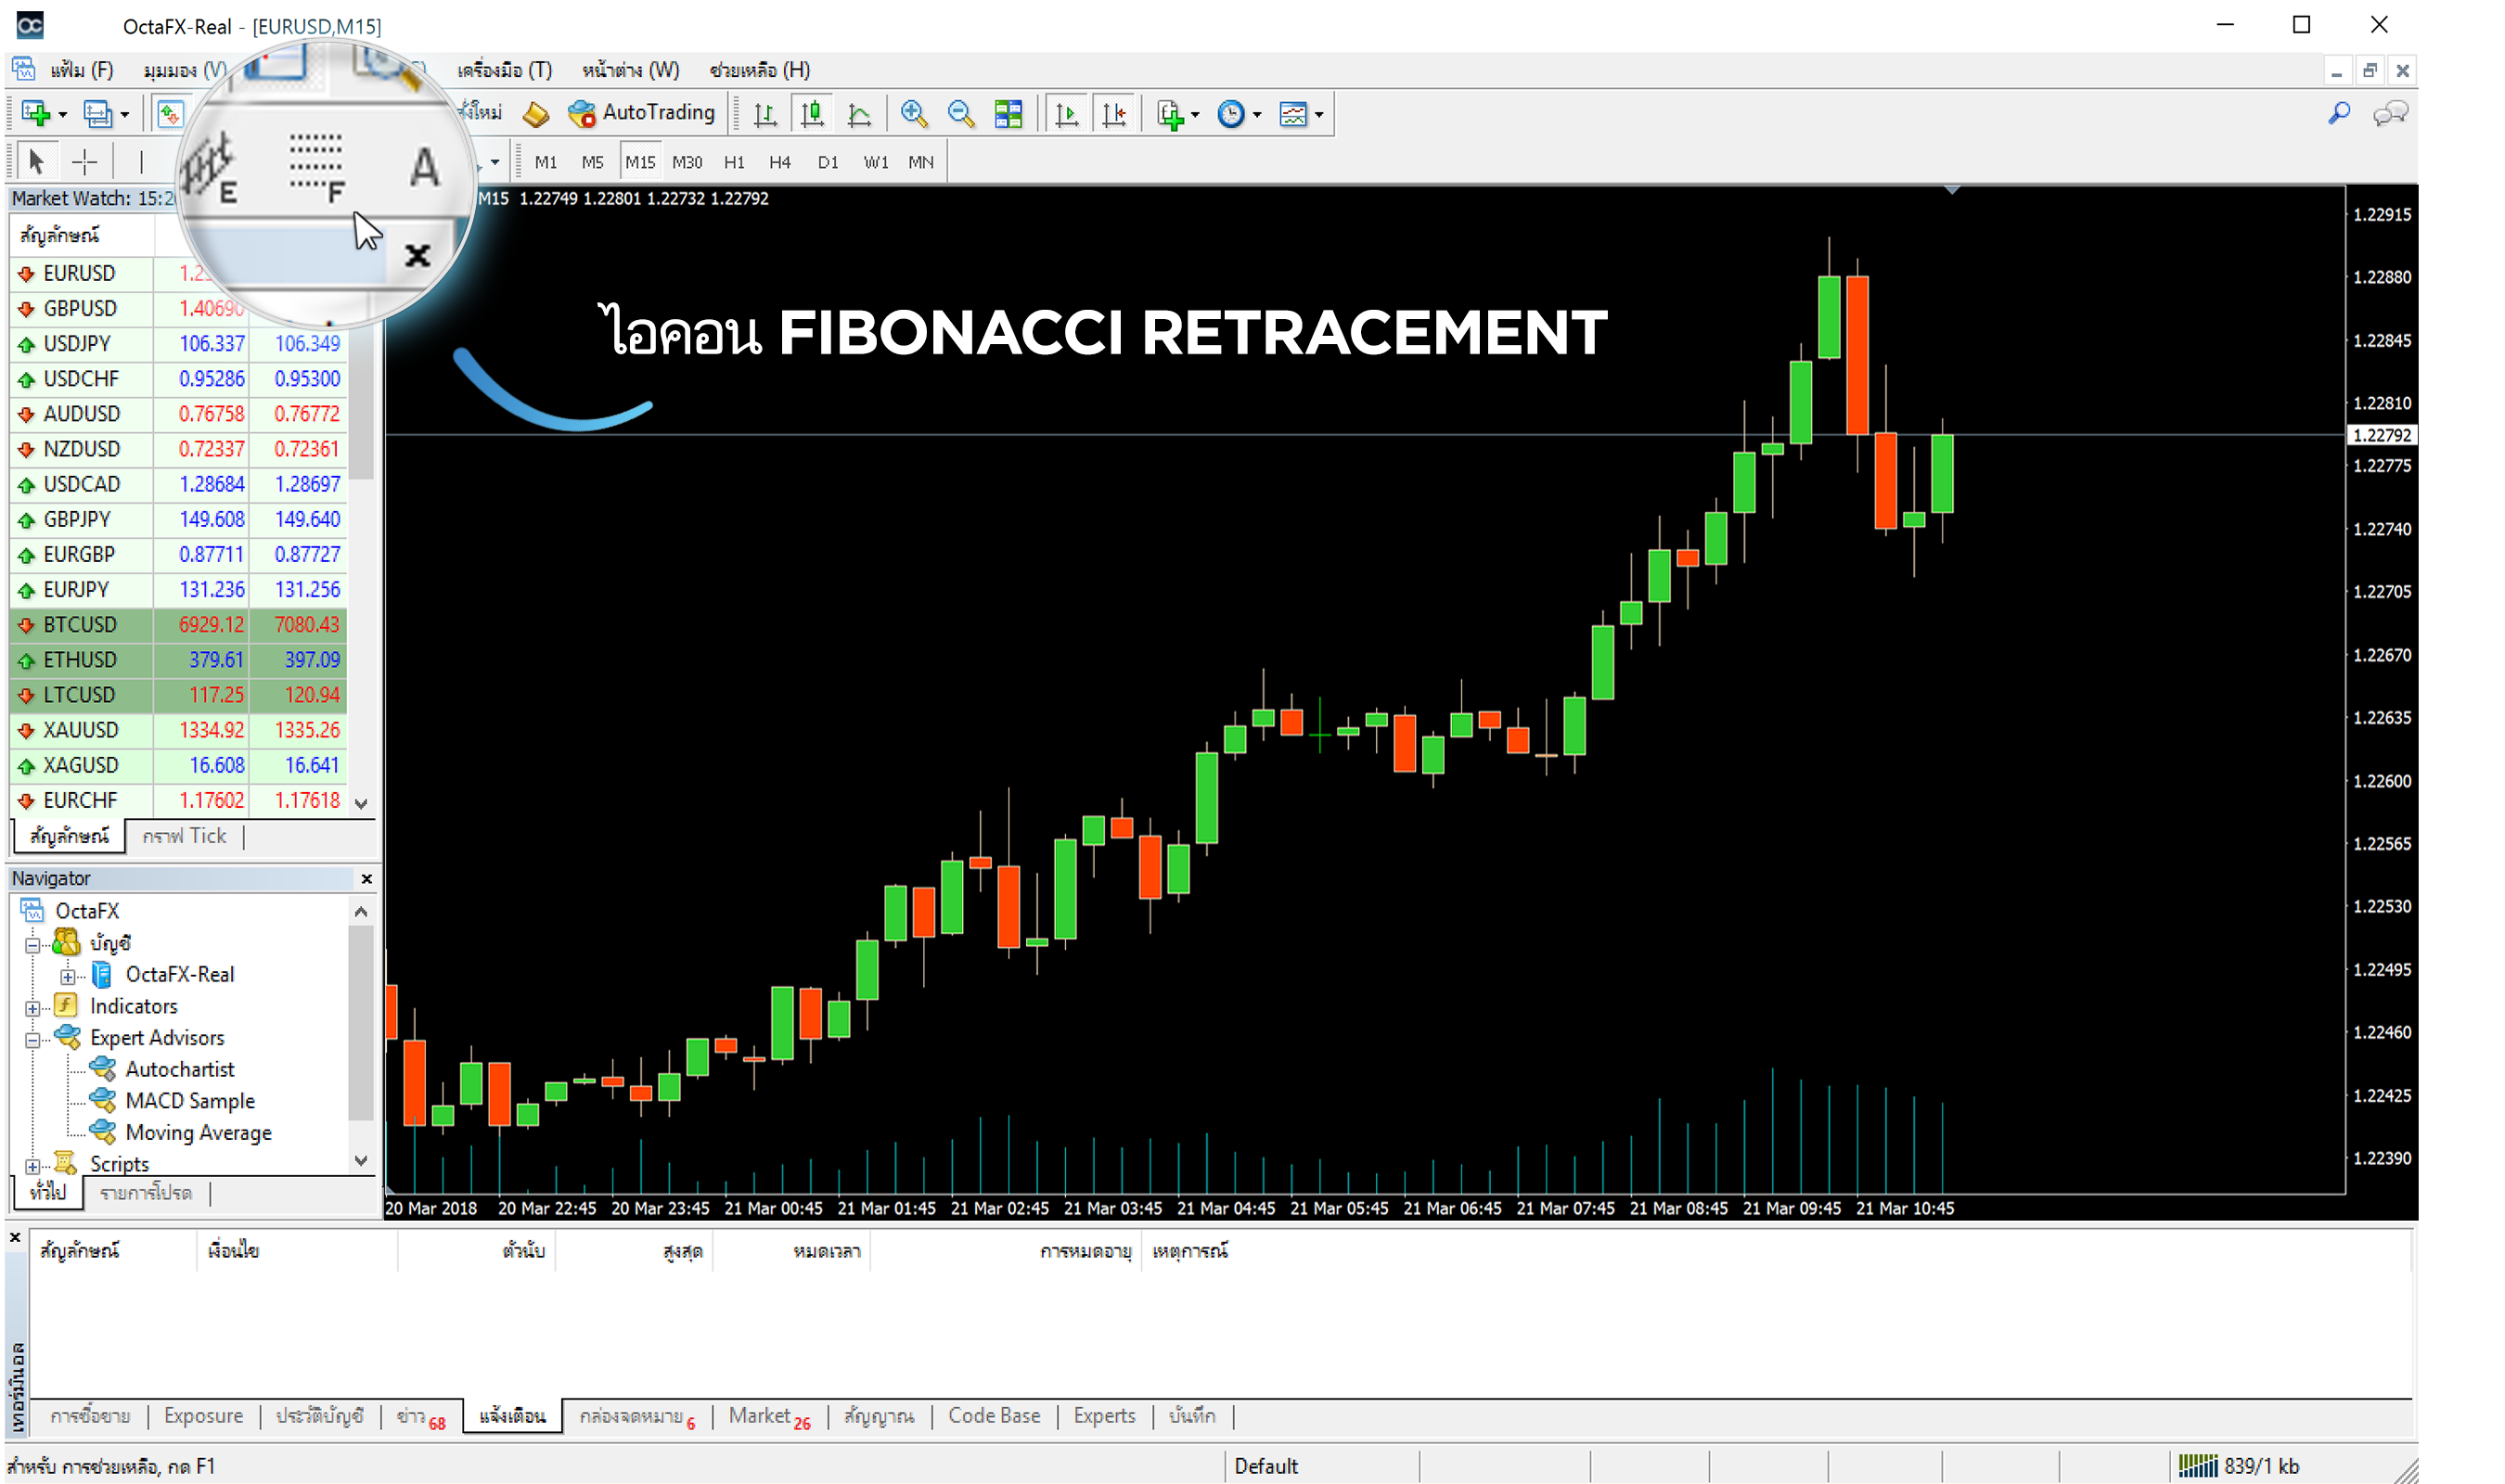Switch timeframe to MN
The image size is (2505, 1484).
[x=921, y=162]
